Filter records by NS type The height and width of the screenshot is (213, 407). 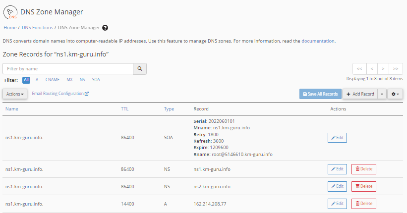pos(82,79)
